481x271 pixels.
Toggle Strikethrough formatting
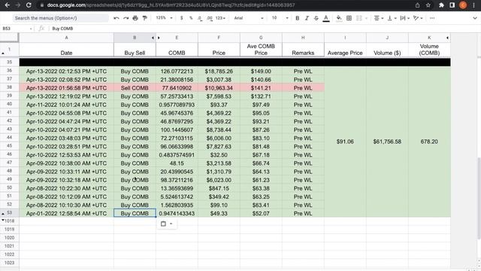pos(316,18)
